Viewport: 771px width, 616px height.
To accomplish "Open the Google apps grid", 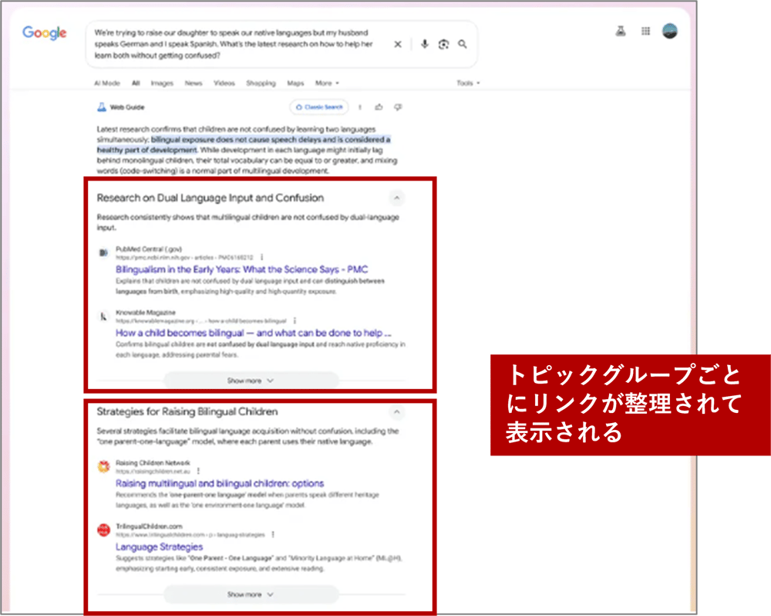I will pos(645,32).
